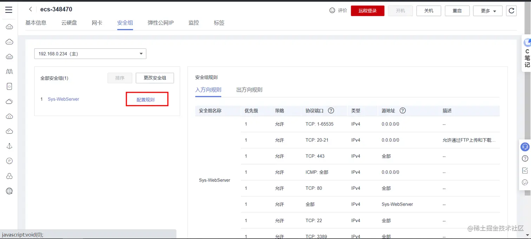The height and width of the screenshot is (239, 531).
Task: Click the TCP: 22 protocol port cell
Action: point(314,220)
